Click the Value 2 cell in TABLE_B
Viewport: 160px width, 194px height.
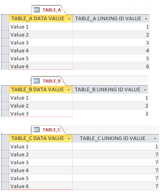41,106
